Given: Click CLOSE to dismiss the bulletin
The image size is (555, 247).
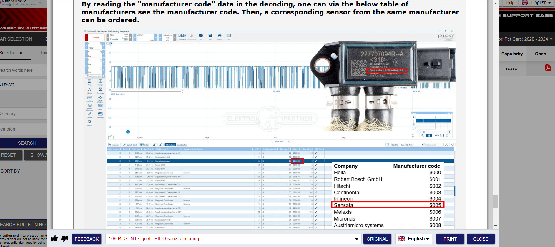Looking at the screenshot, I should (x=481, y=239).
